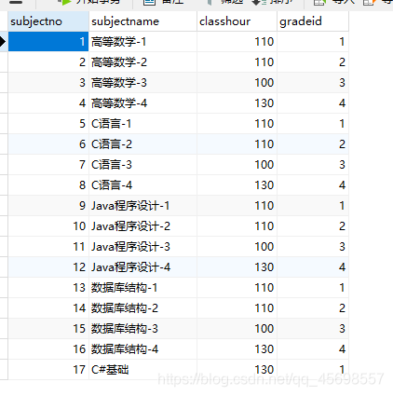
Task: Select the cell C语言-2
Action: click(142, 144)
